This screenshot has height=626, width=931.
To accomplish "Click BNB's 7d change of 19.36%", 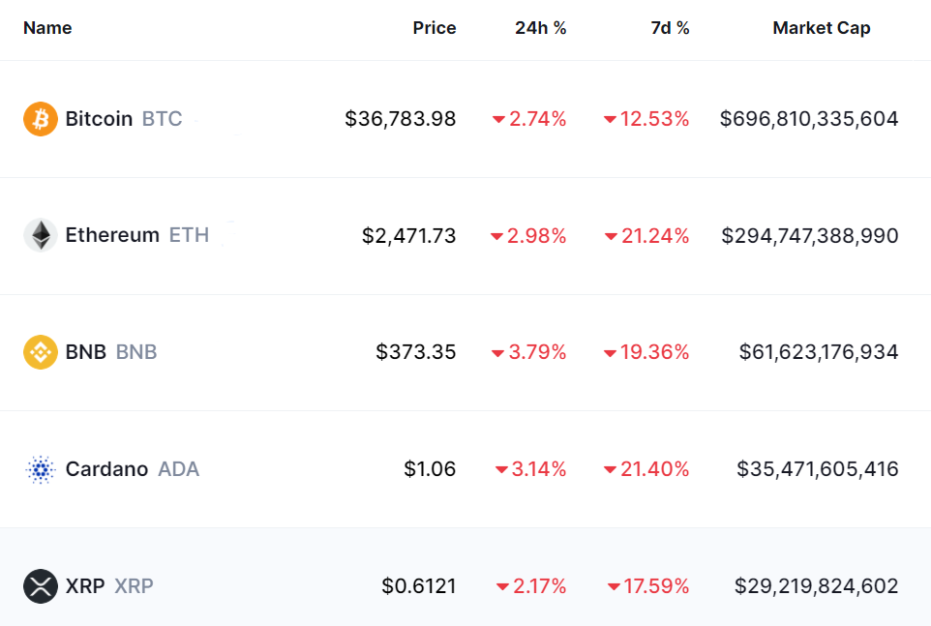I will click(655, 352).
